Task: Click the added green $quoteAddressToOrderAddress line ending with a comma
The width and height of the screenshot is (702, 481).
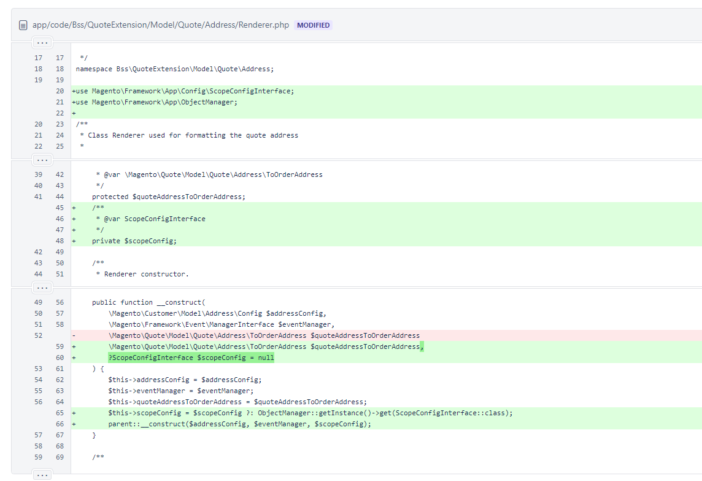Action: [266, 346]
